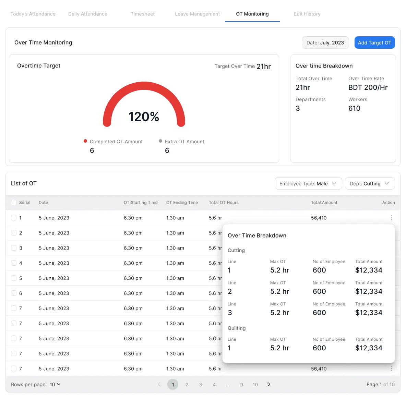Viewport: 406px width, 398px height.
Task: Toggle the select-all checkbox in table header
Action: pos(14,203)
